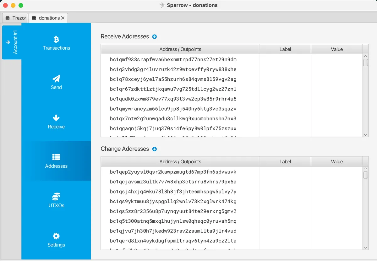377x261 pixels.
Task: Click scroll-down arrow in Change Addresses table
Action: [x=365, y=247]
